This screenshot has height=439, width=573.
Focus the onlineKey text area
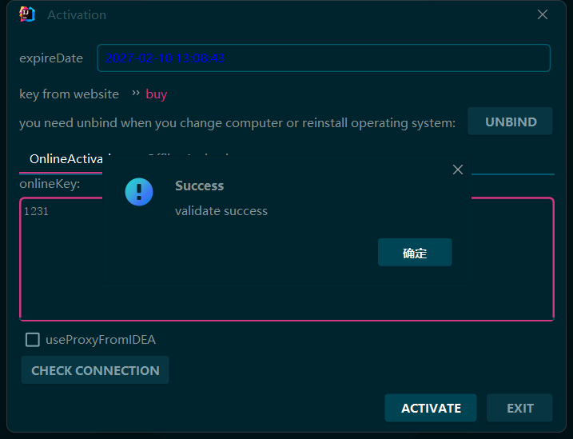pos(288,296)
